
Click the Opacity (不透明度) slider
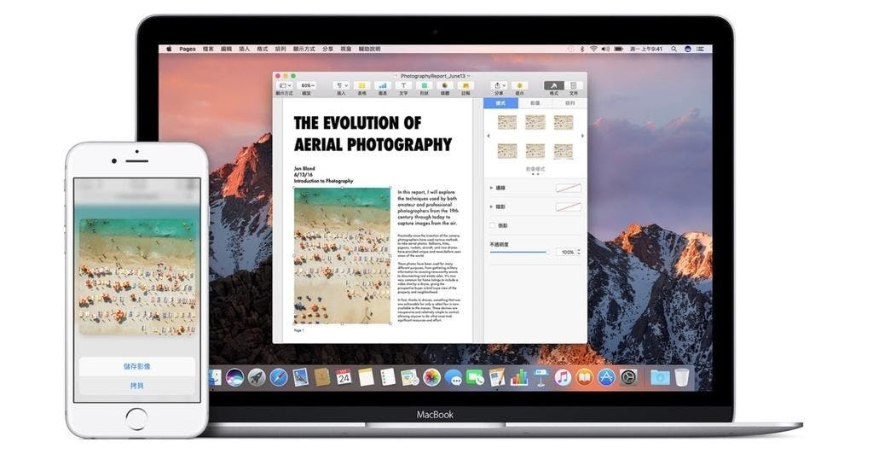click(x=520, y=253)
